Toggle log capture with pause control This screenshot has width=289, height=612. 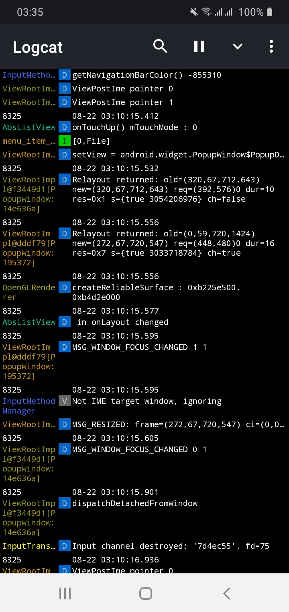(198, 46)
